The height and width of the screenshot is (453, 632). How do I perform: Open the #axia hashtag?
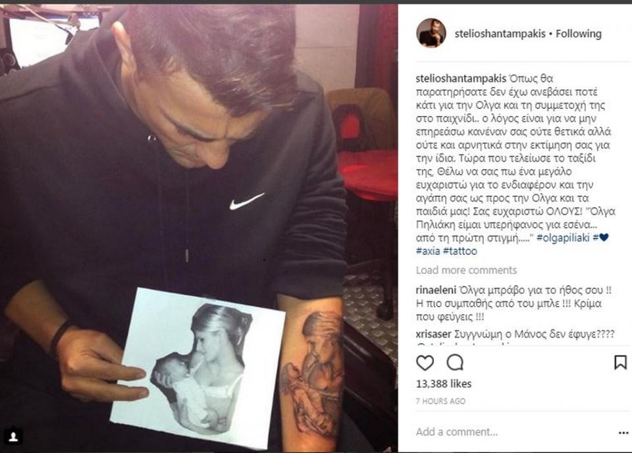click(x=428, y=251)
